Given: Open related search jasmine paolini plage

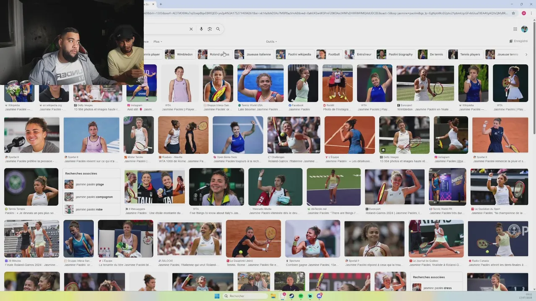Looking at the screenshot, I should click(x=91, y=184).
